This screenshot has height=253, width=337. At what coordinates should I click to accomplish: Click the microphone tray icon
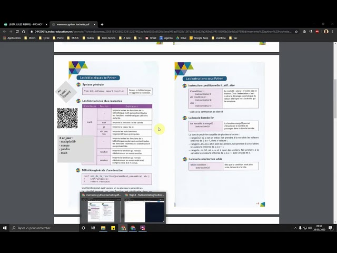point(300,228)
